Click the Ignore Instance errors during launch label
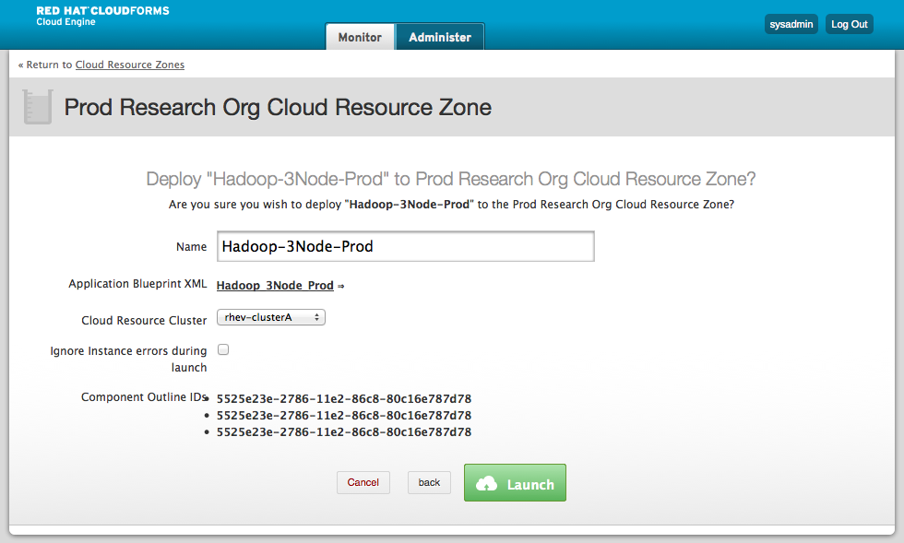 click(x=128, y=359)
